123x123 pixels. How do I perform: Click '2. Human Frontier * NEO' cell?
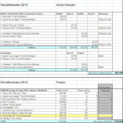pos(11,36)
